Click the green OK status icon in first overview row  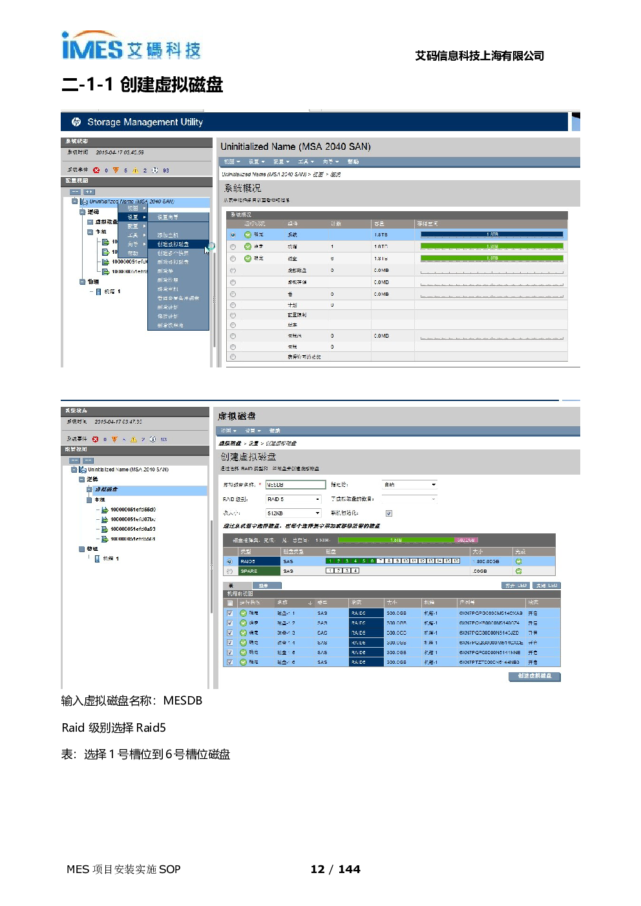(x=247, y=234)
